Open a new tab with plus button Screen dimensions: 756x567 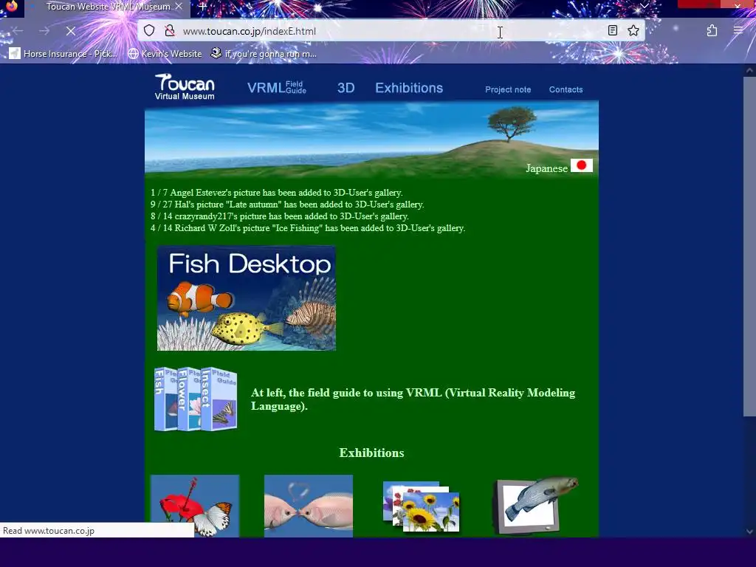point(202,7)
